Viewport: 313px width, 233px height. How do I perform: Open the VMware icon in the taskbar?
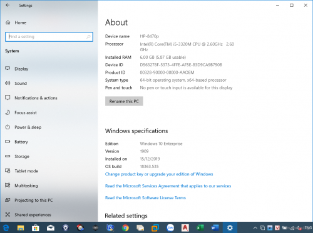point(155,227)
